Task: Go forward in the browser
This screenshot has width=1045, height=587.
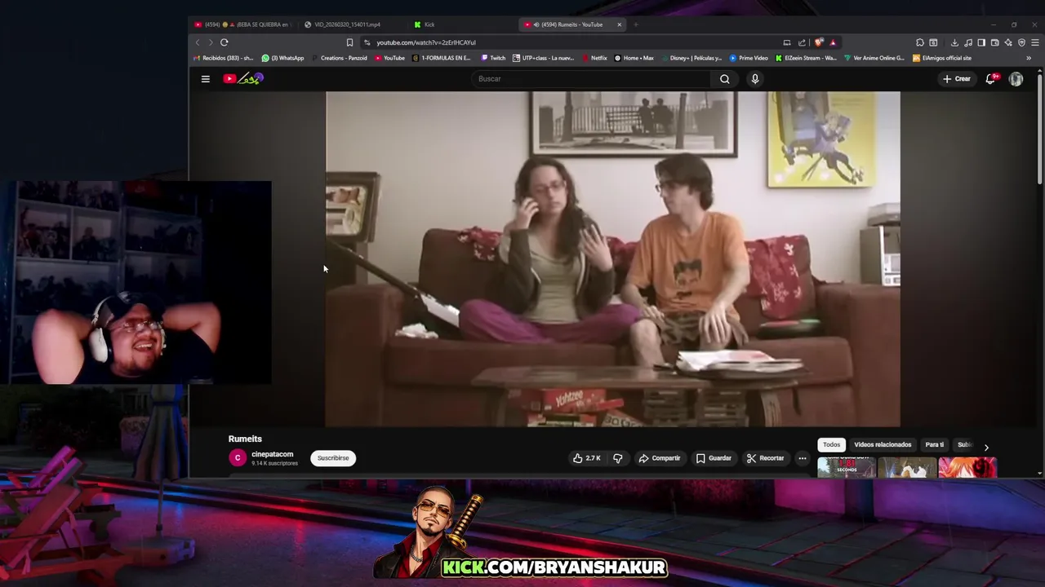Action: (x=210, y=42)
